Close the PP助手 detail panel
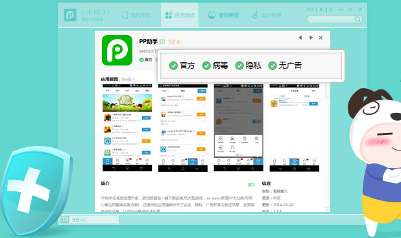Viewport: 401px width, 238px height. click(x=321, y=38)
